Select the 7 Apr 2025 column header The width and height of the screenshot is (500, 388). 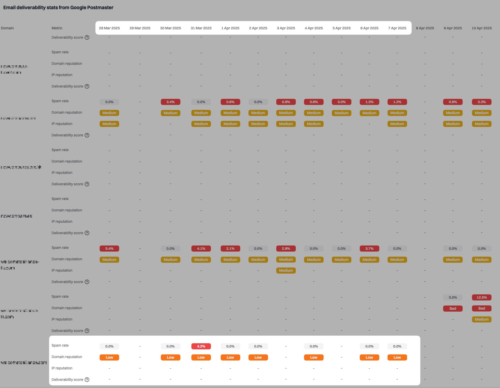point(397,28)
